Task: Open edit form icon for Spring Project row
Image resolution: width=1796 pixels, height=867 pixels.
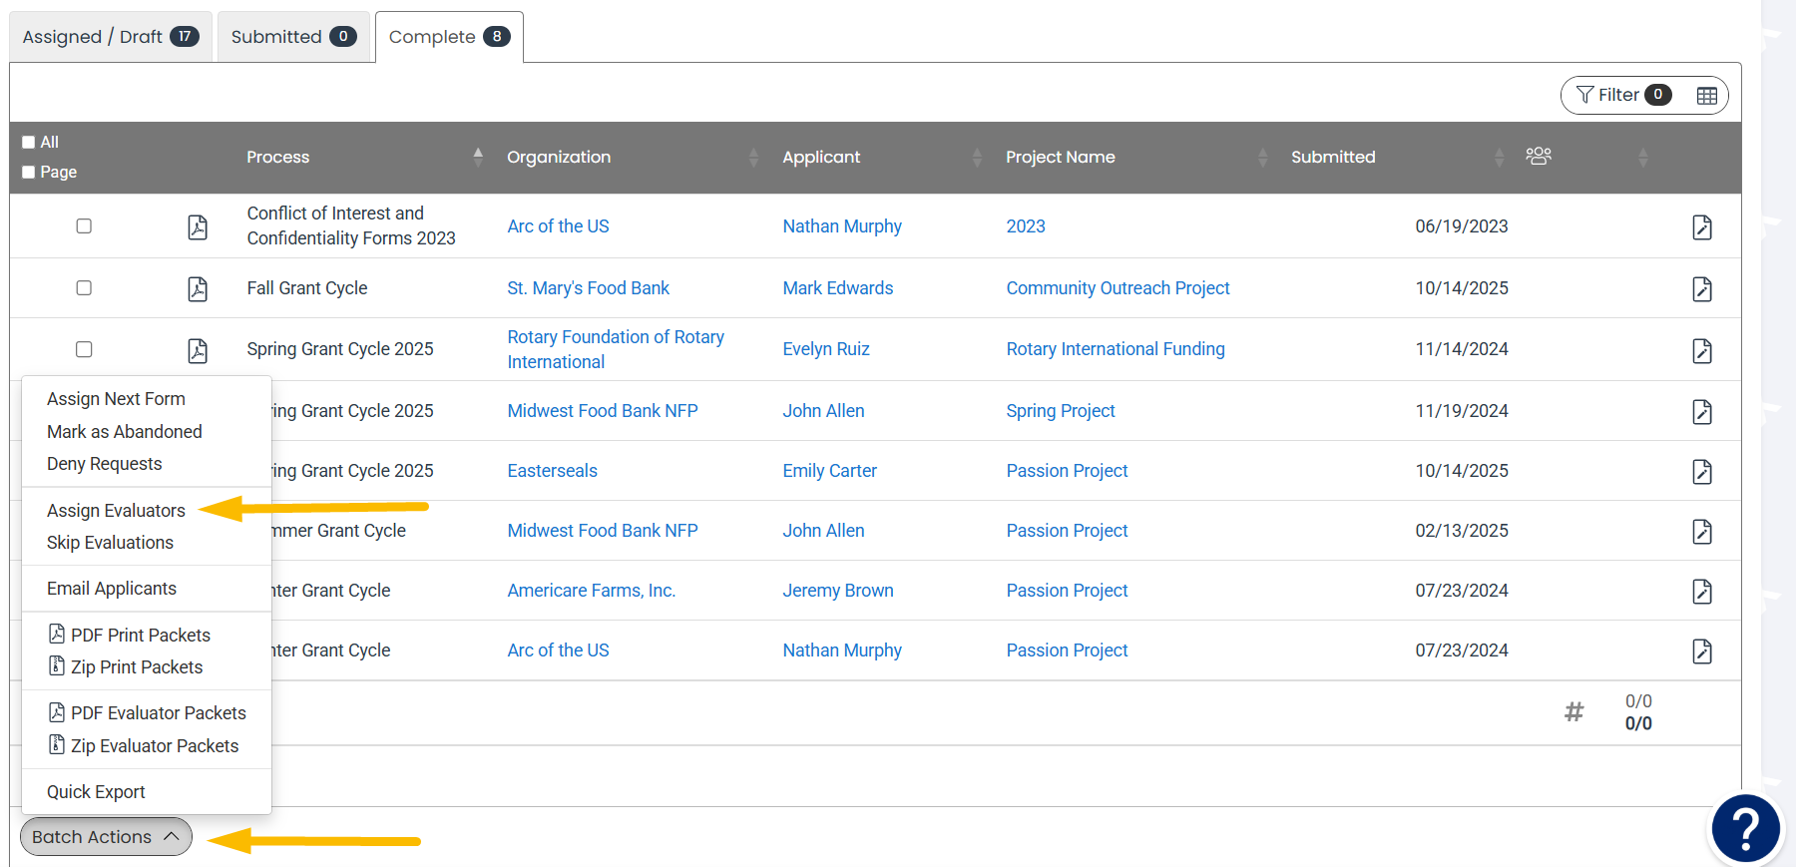Action: click(1702, 412)
